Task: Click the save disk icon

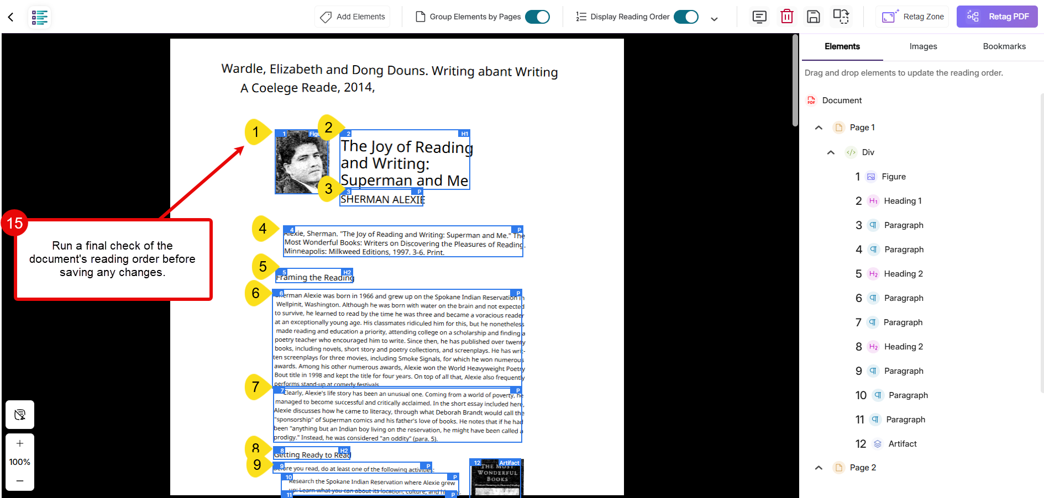Action: (x=813, y=17)
